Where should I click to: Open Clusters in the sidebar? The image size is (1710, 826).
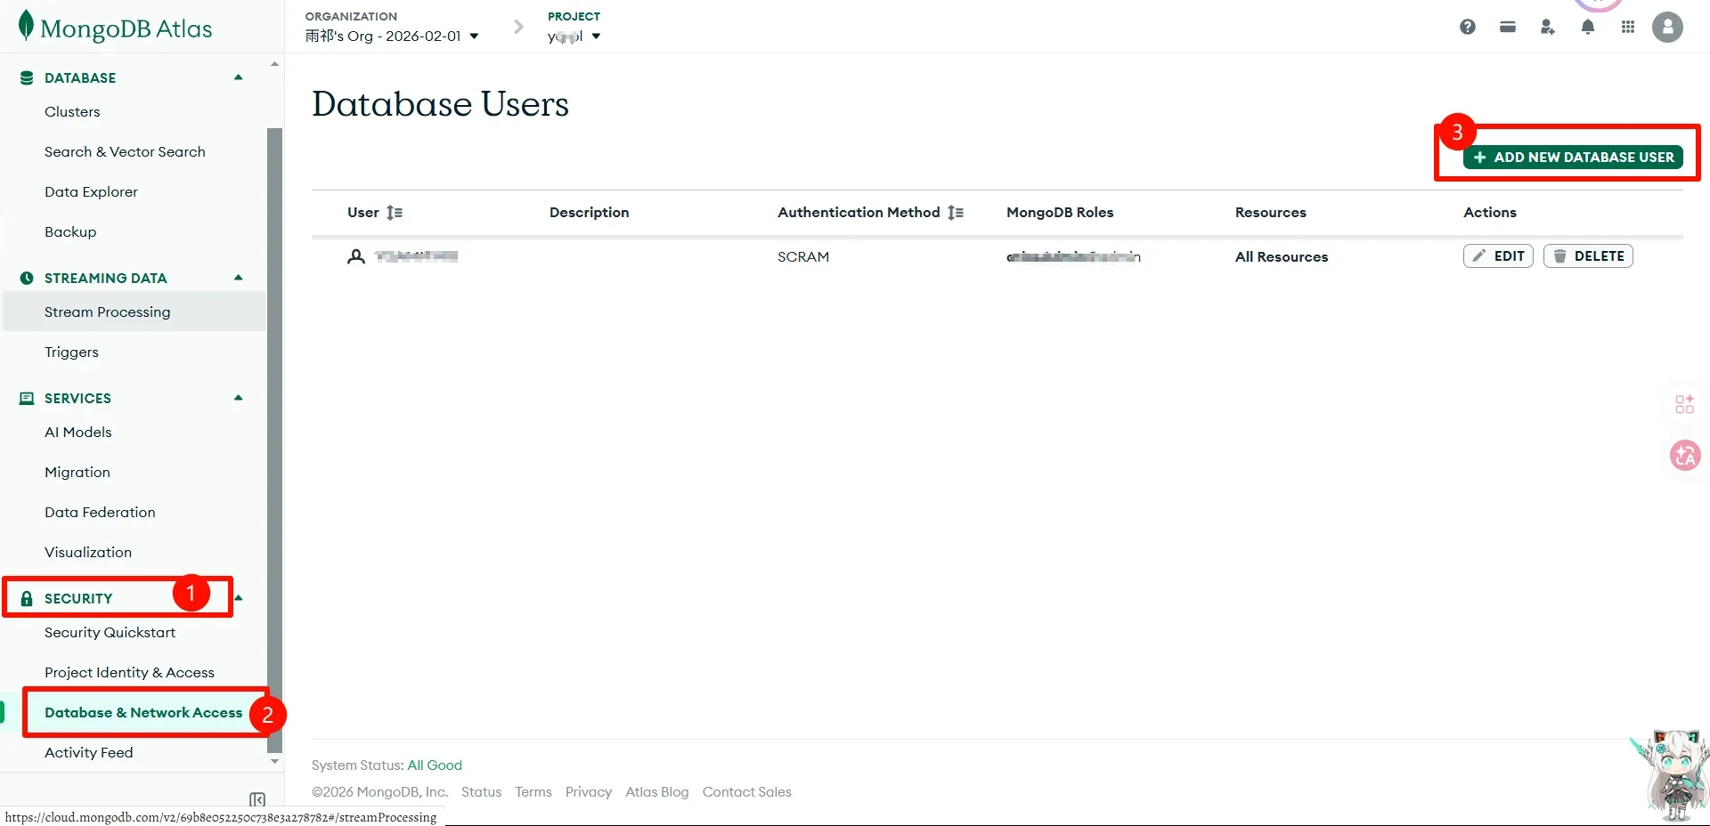(72, 111)
